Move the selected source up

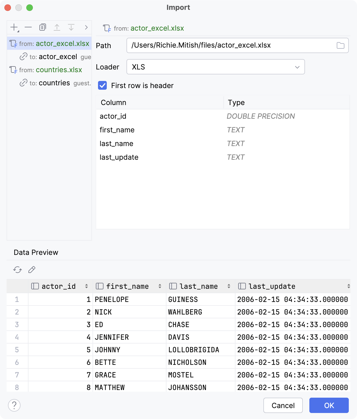coord(57,27)
